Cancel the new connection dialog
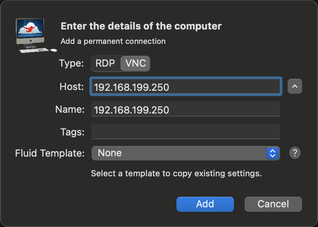The width and height of the screenshot is (318, 227). (x=273, y=204)
